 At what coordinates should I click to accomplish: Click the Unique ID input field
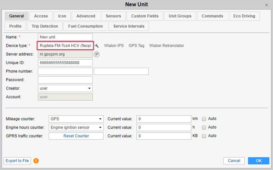(65, 63)
